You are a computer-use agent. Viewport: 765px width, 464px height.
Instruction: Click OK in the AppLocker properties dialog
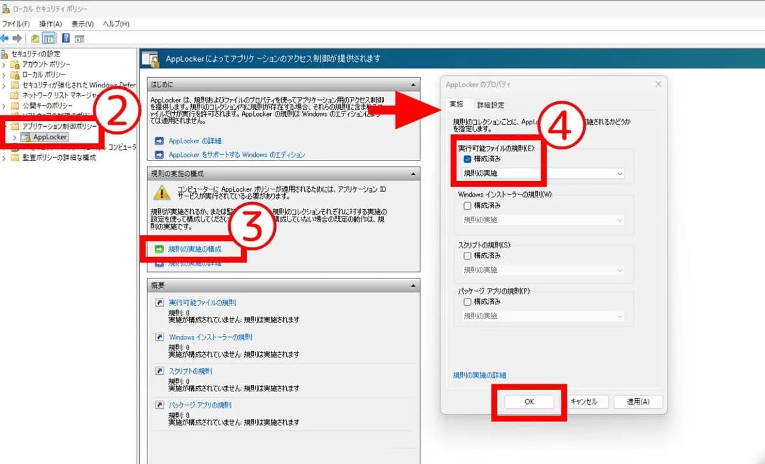[x=528, y=402]
